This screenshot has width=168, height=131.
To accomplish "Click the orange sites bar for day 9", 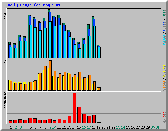I will pos(50,75).
